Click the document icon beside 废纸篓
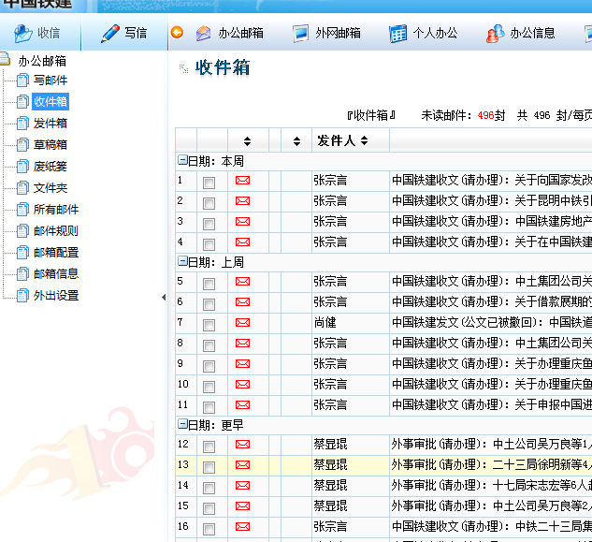This screenshot has width=592, height=542. click(x=22, y=167)
